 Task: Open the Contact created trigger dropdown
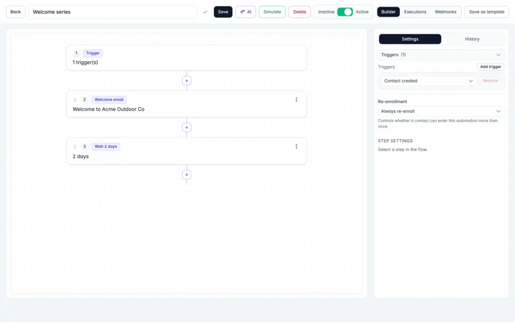[x=428, y=81]
